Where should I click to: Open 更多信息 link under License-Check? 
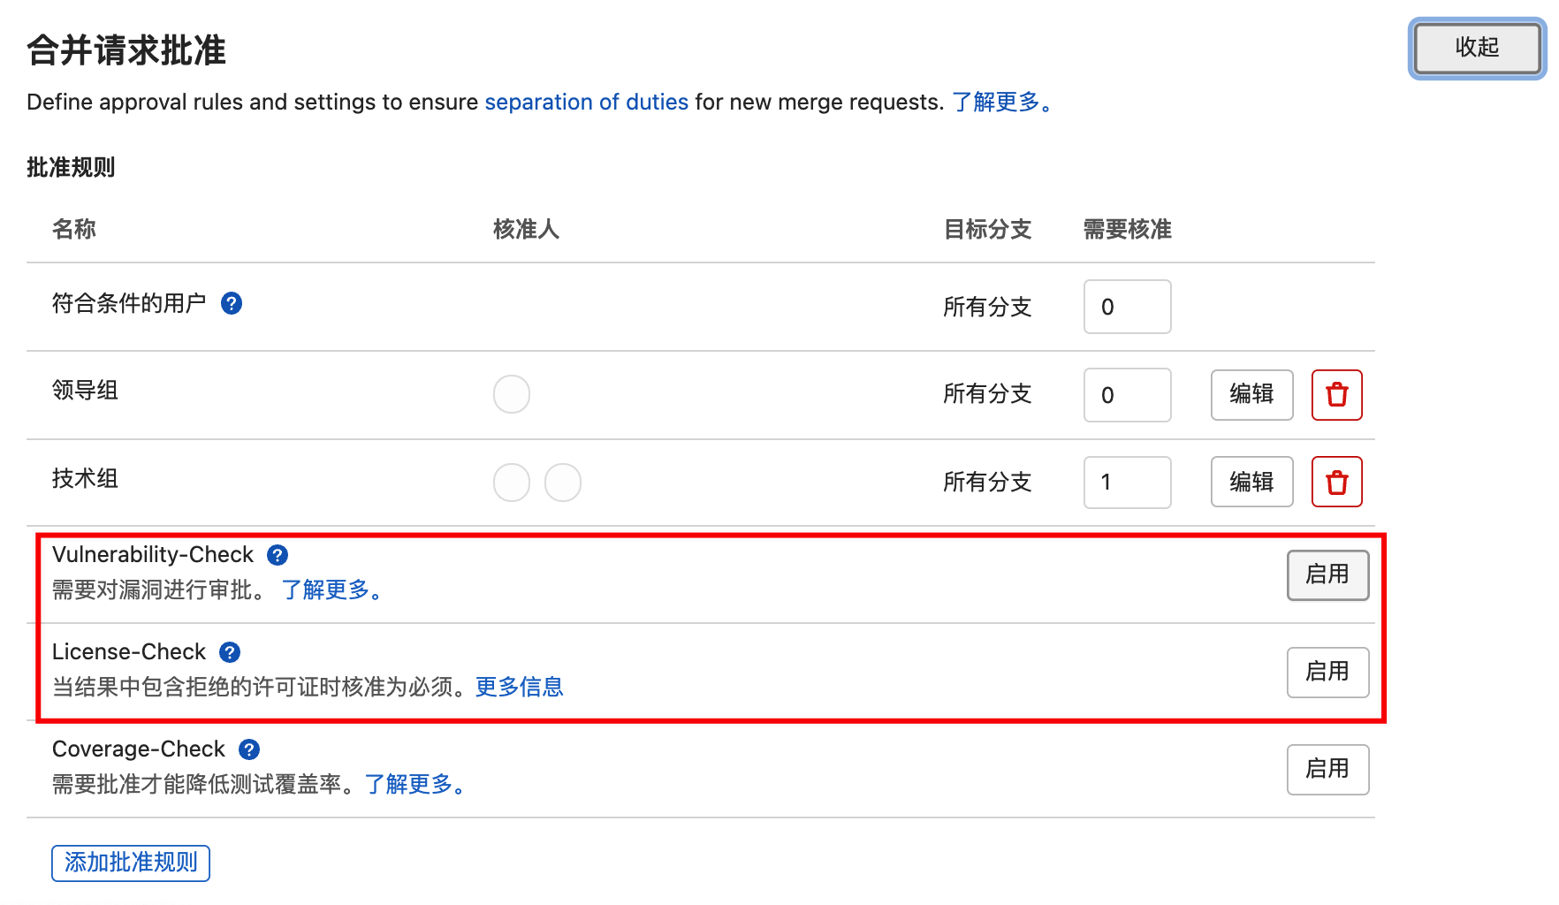pyautogui.click(x=519, y=688)
